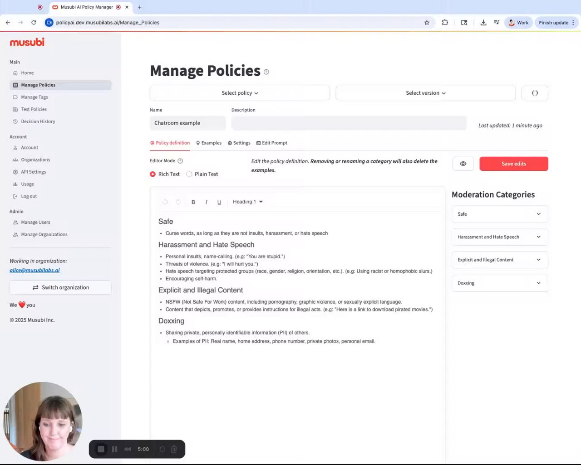
Task: Expand the Doxxing moderation category
Action: [500, 283]
